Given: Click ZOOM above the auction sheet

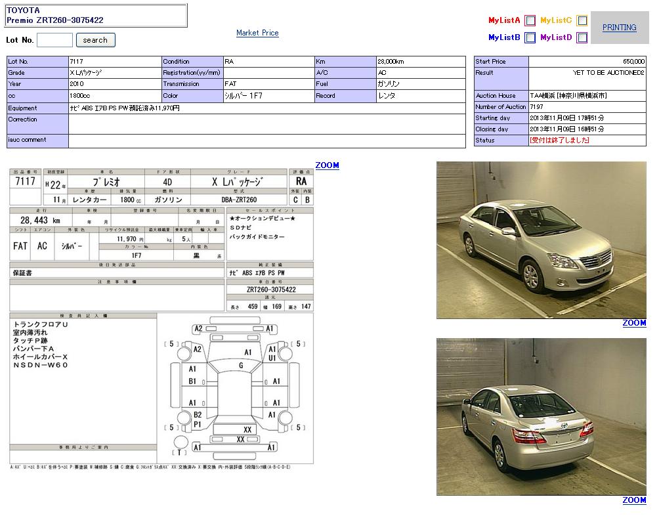Looking at the screenshot, I should (x=327, y=165).
